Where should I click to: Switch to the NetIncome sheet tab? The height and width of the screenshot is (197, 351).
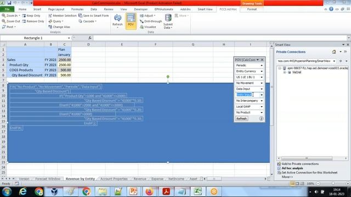(x=176, y=179)
